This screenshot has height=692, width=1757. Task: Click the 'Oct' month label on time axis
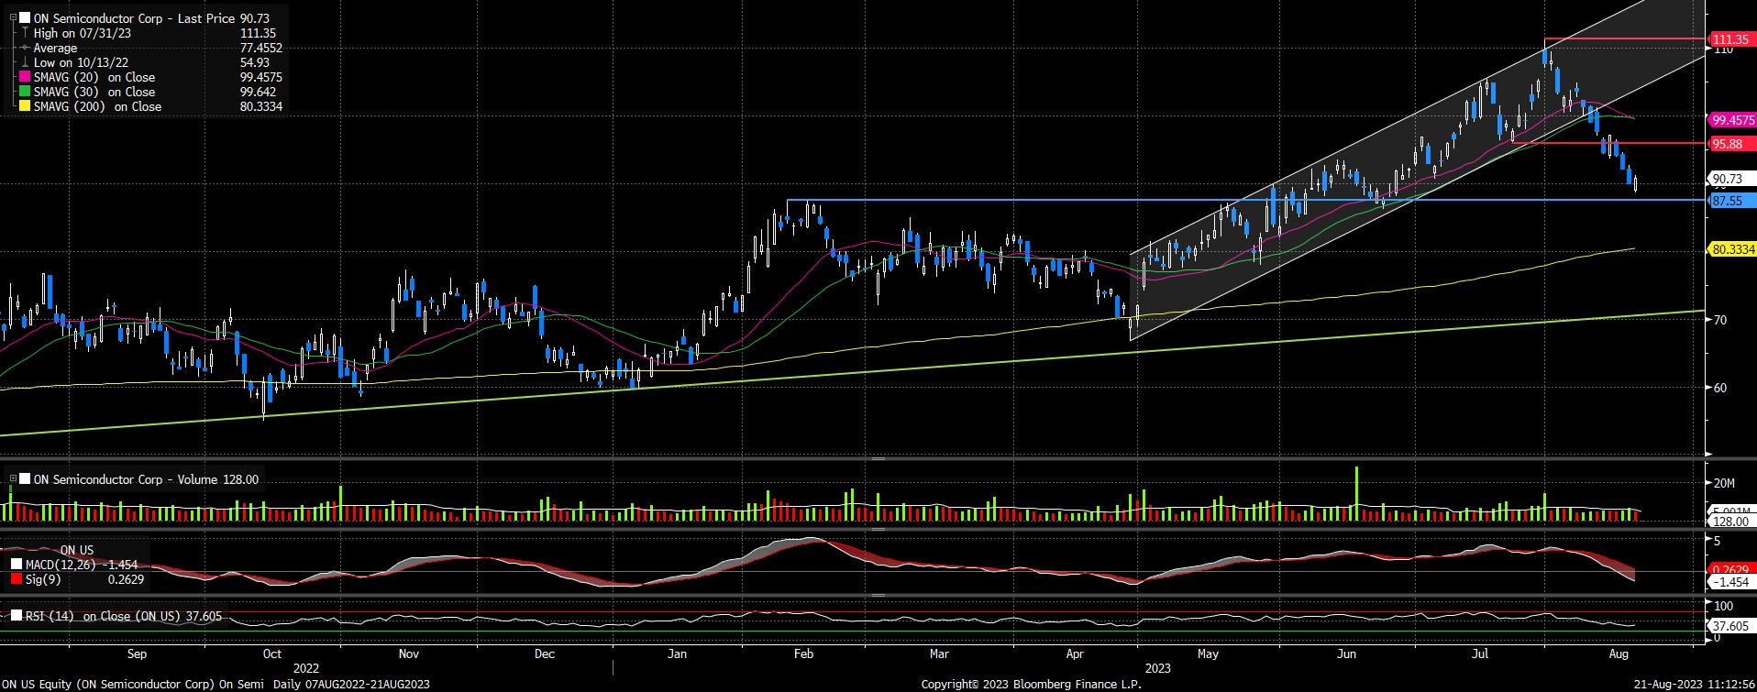[x=271, y=654]
